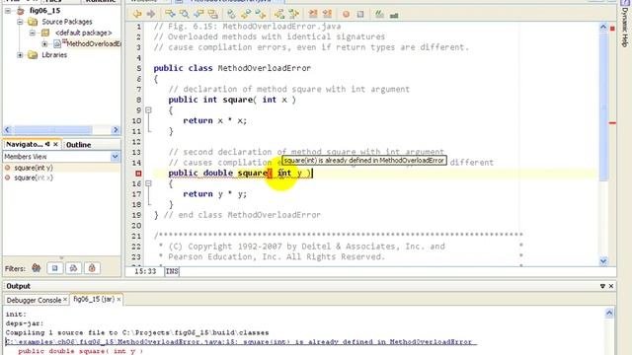Screen dimensions: 632x355
Task: Click the Find Selection toolbar icon
Action: (170, 14)
